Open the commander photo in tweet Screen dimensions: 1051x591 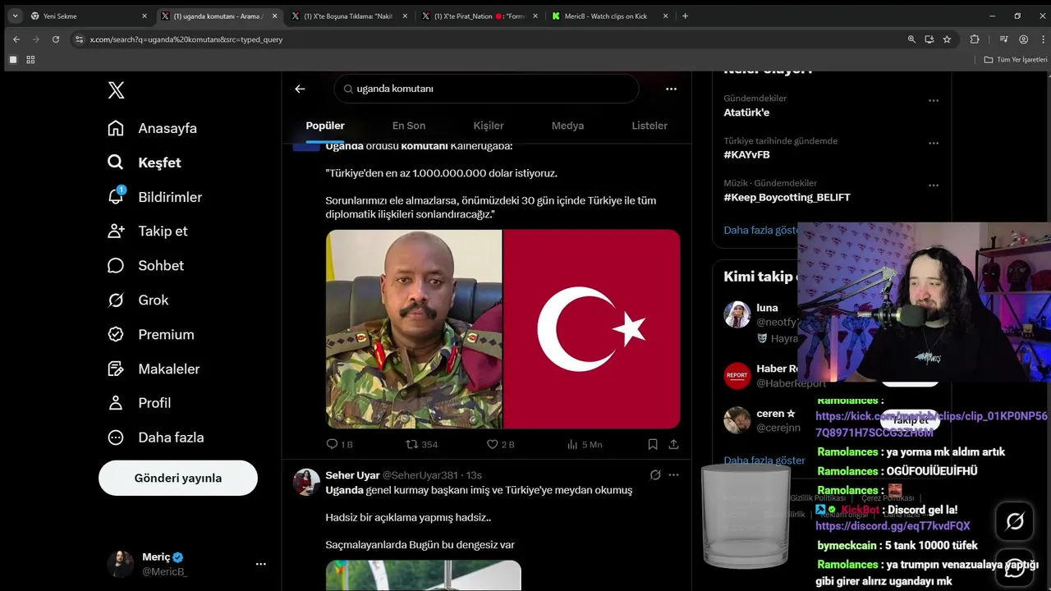pyautogui.click(x=414, y=329)
